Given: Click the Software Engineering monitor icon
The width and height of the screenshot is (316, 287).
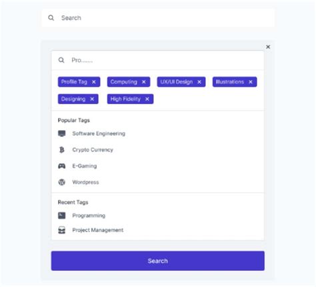Looking at the screenshot, I should [x=62, y=133].
